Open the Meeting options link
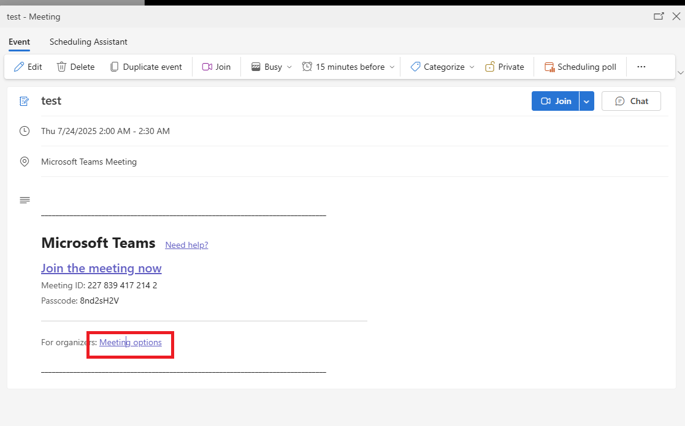This screenshot has height=426, width=685. tap(131, 342)
